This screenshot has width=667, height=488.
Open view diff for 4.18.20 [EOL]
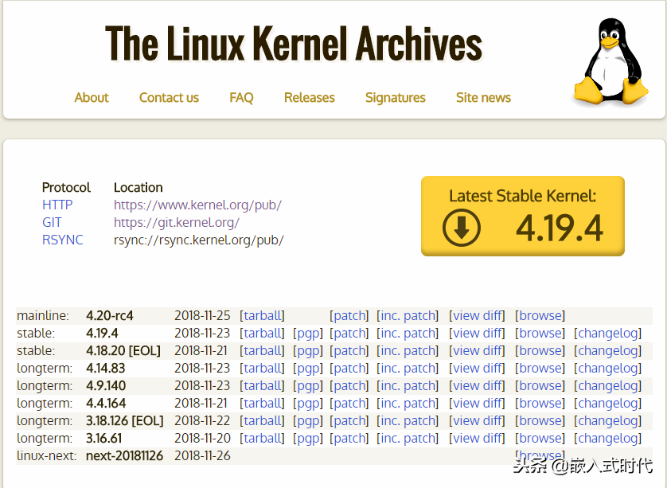tap(477, 350)
